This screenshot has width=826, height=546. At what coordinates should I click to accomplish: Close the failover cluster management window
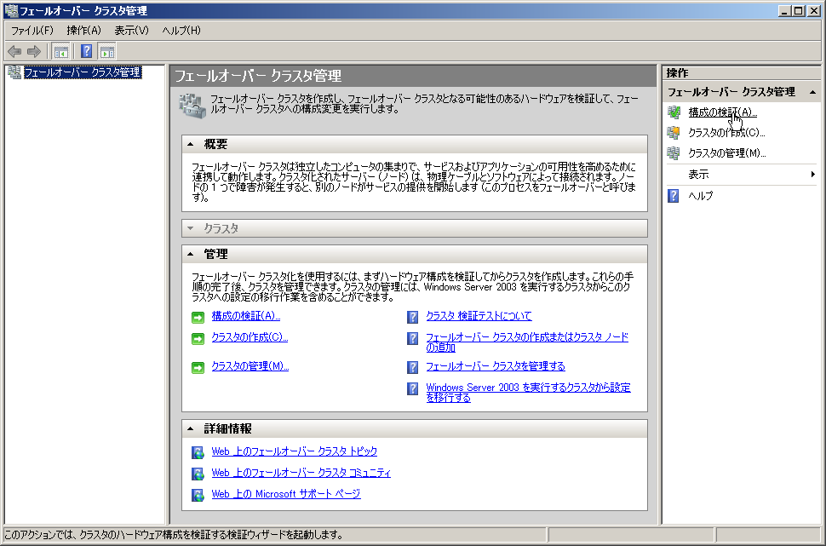click(x=813, y=10)
